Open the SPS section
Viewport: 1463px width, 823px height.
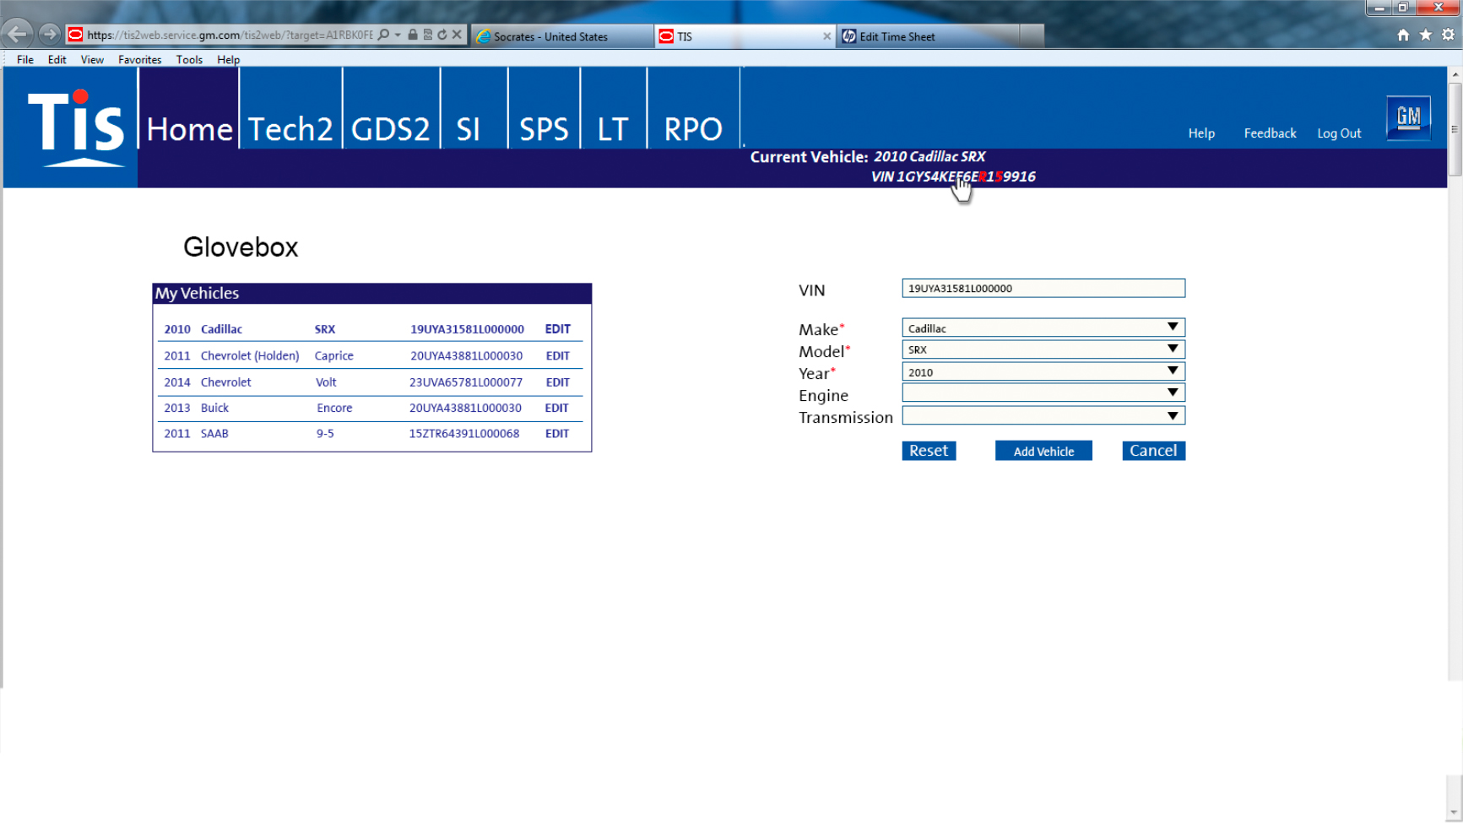[544, 108]
